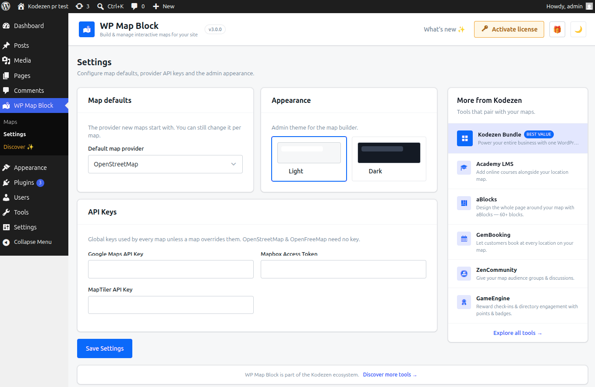Click the plus icon next to New

pos(156,6)
